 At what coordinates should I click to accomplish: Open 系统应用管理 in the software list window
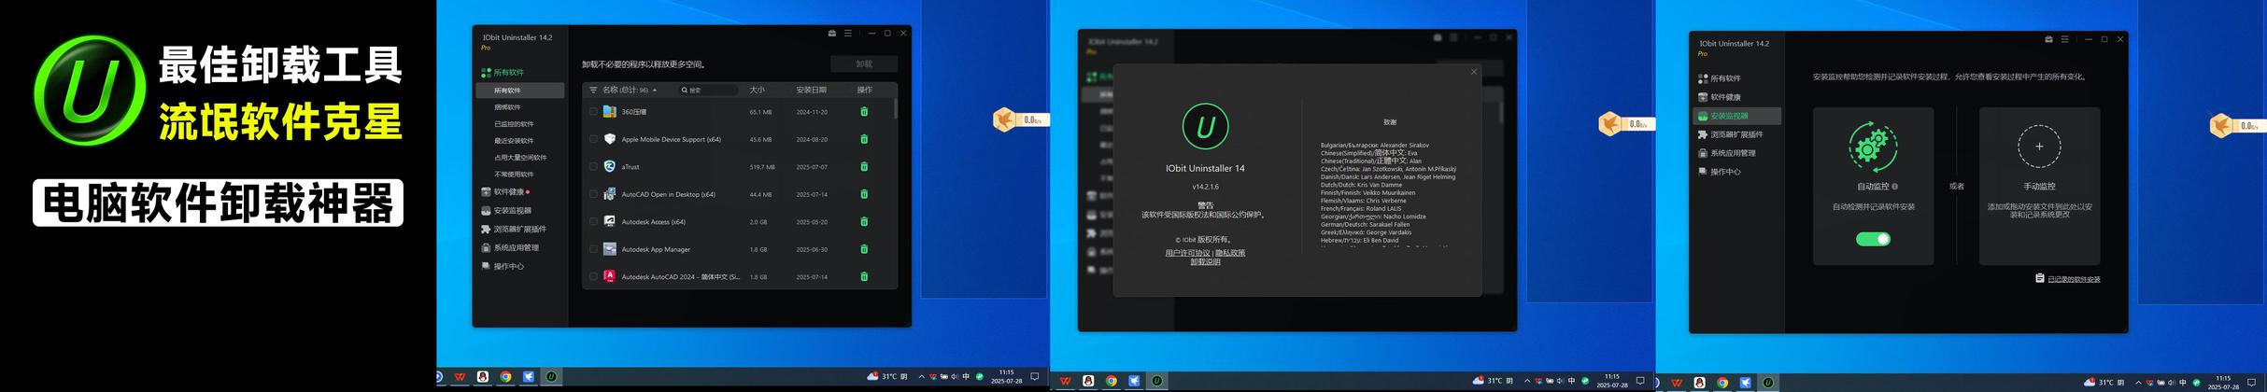coord(510,247)
